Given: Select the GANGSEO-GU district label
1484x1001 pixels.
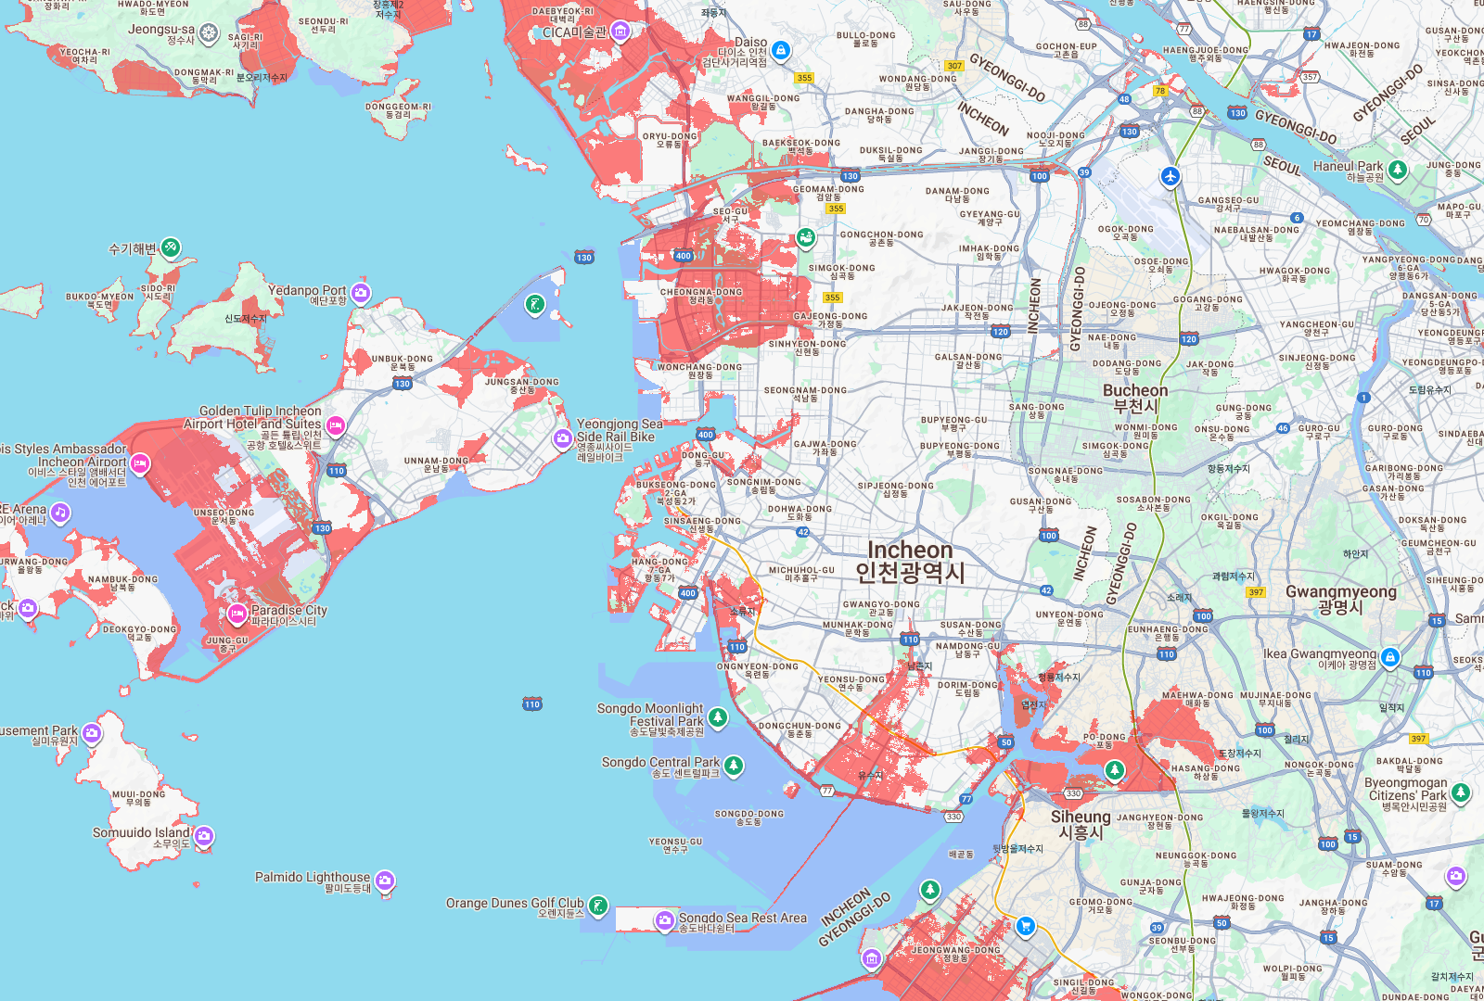Looking at the screenshot, I should [1228, 204].
